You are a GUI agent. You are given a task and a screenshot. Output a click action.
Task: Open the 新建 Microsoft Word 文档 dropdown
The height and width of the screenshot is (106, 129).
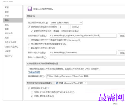[71, 83]
